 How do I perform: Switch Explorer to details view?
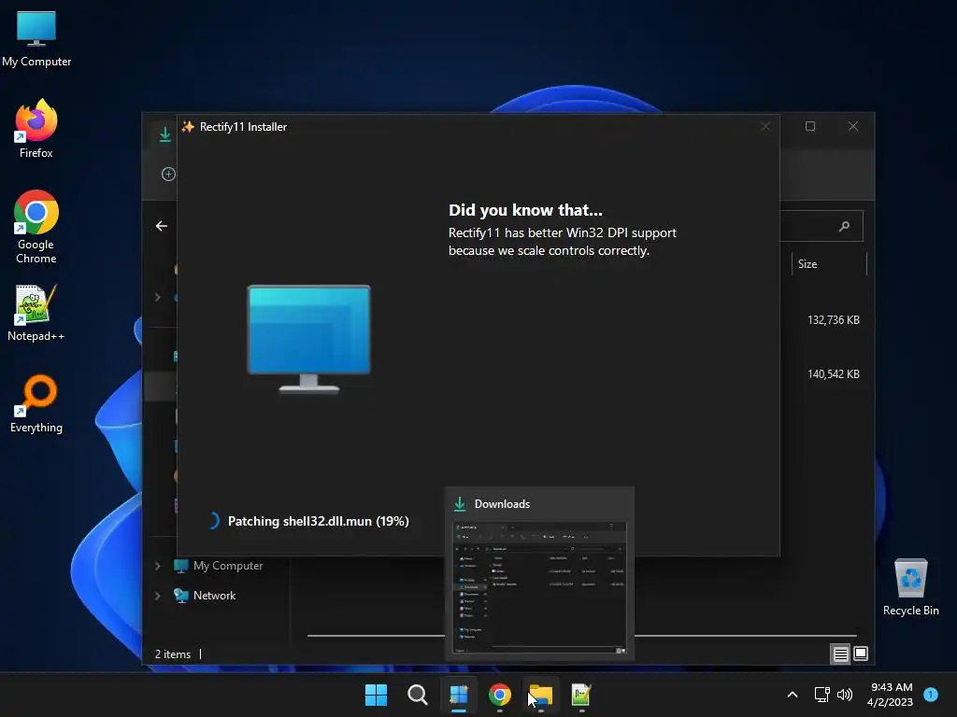[x=840, y=654]
